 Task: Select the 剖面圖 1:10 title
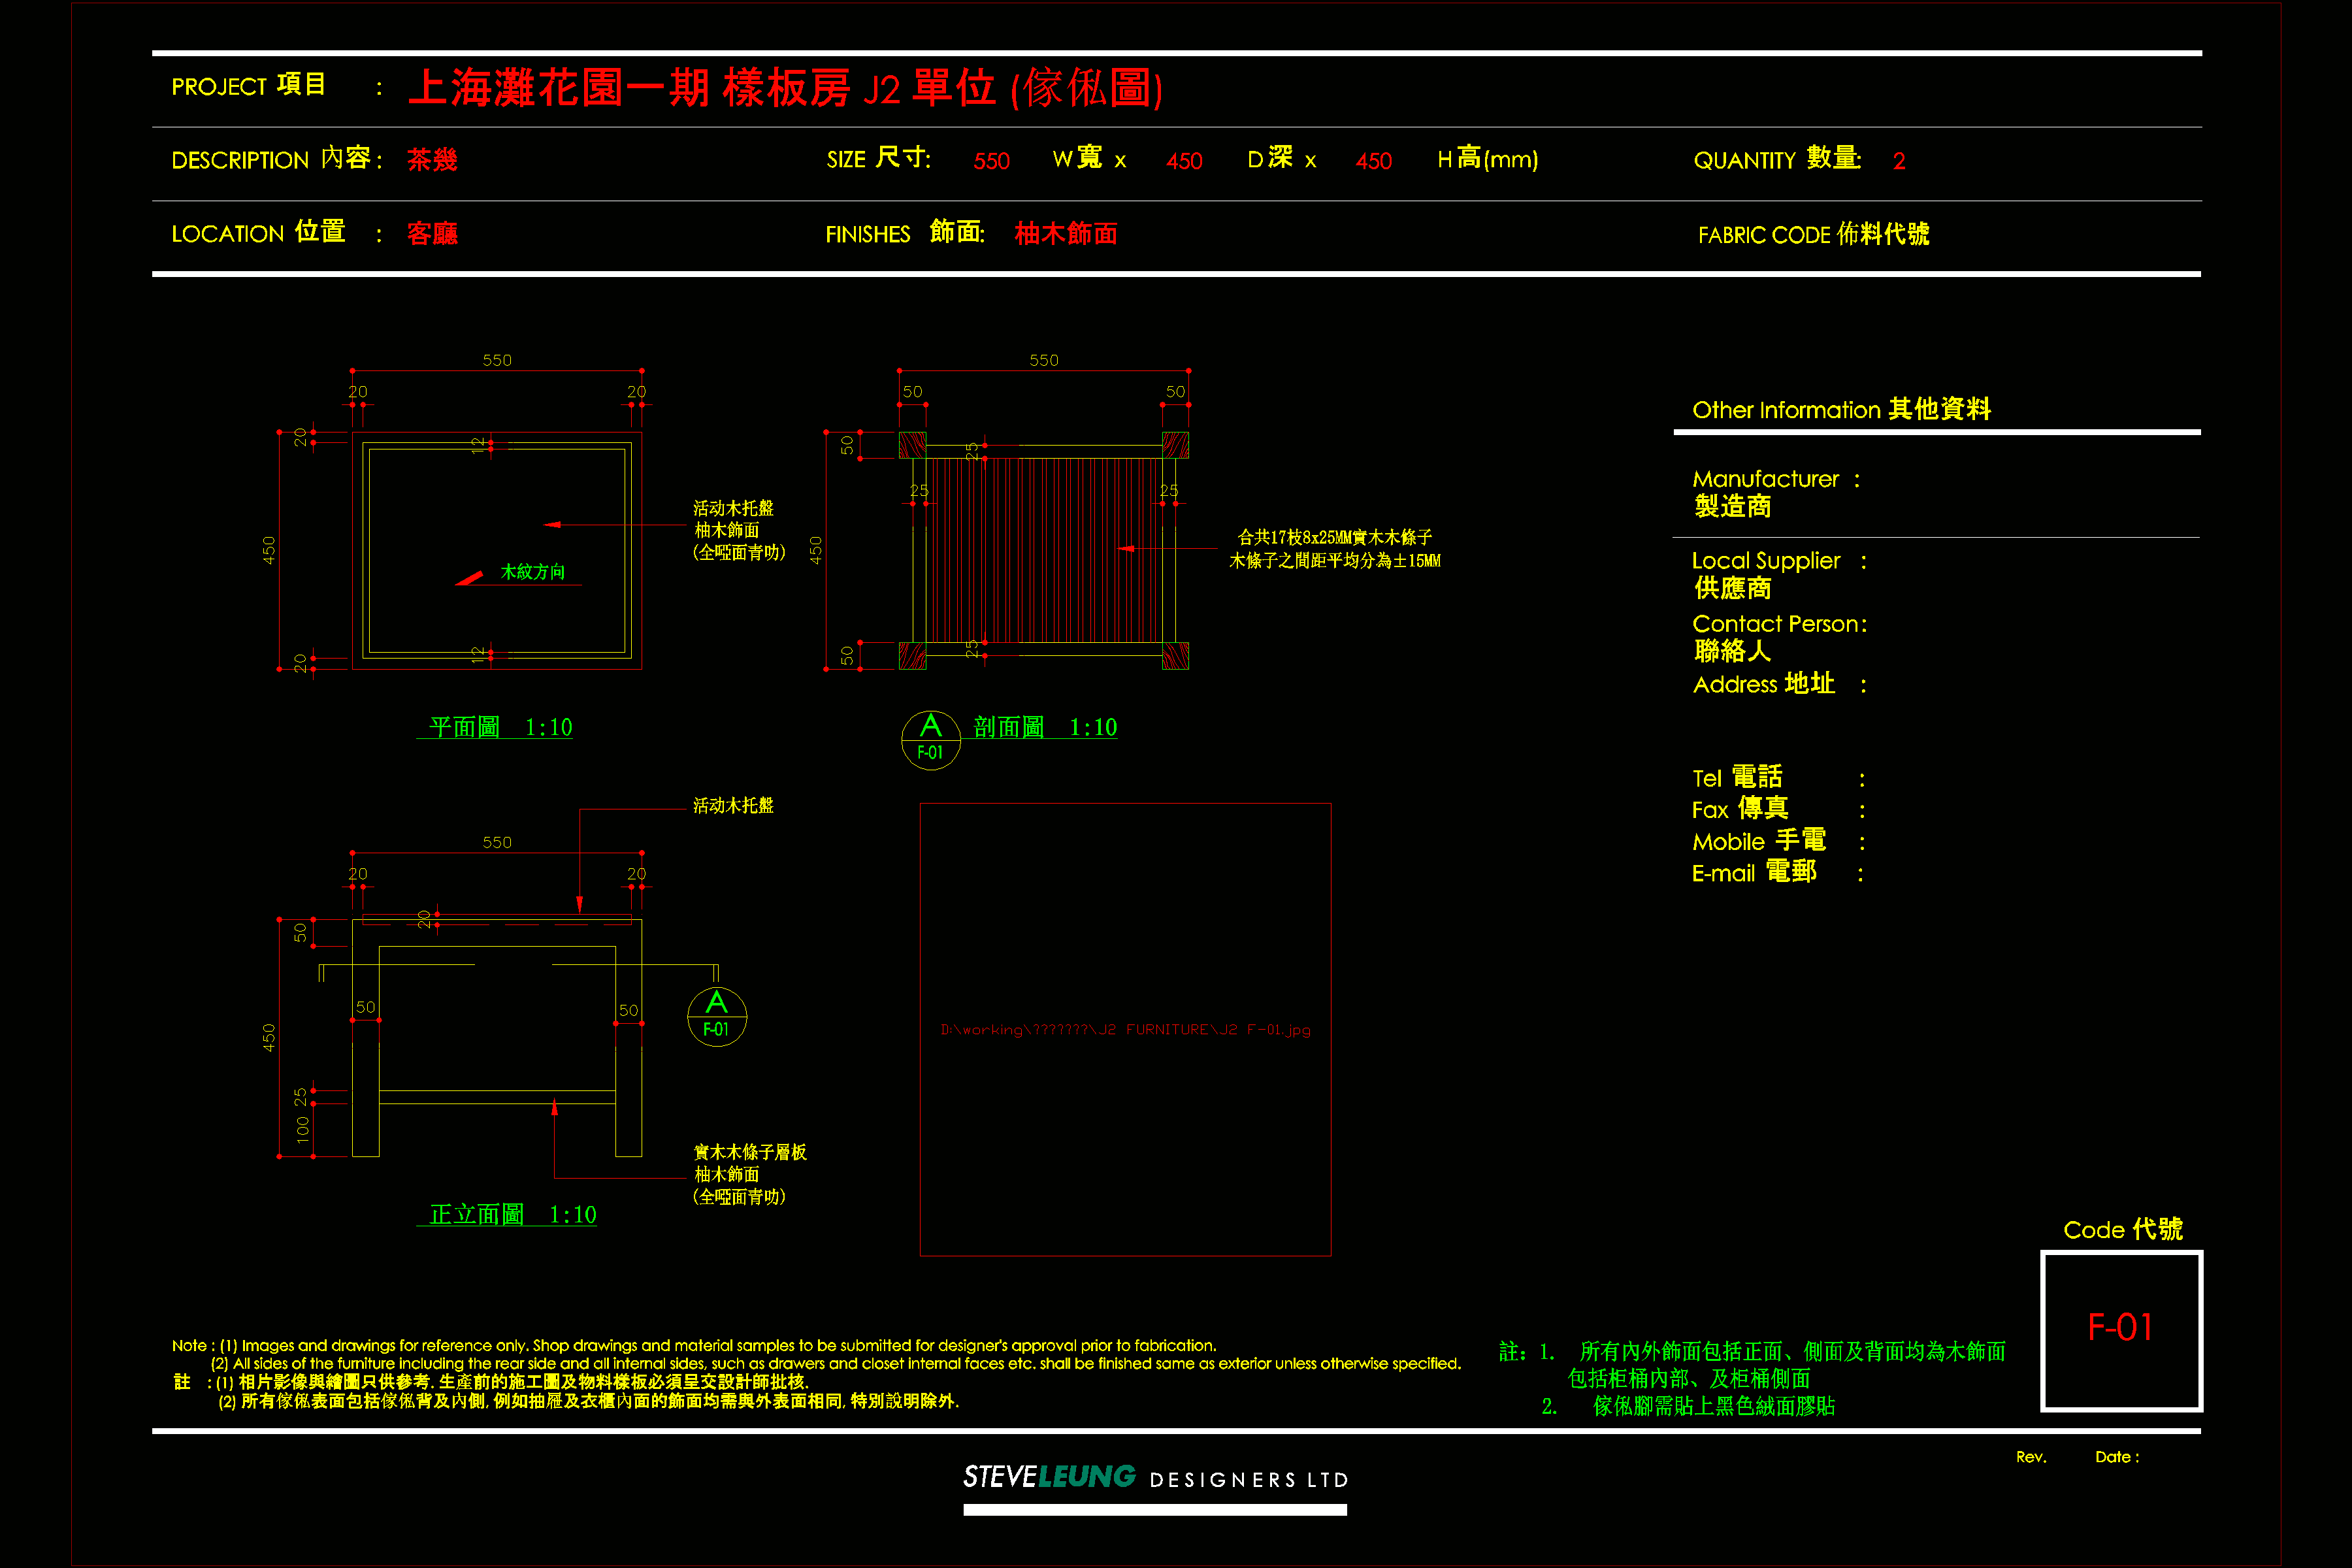(1044, 727)
